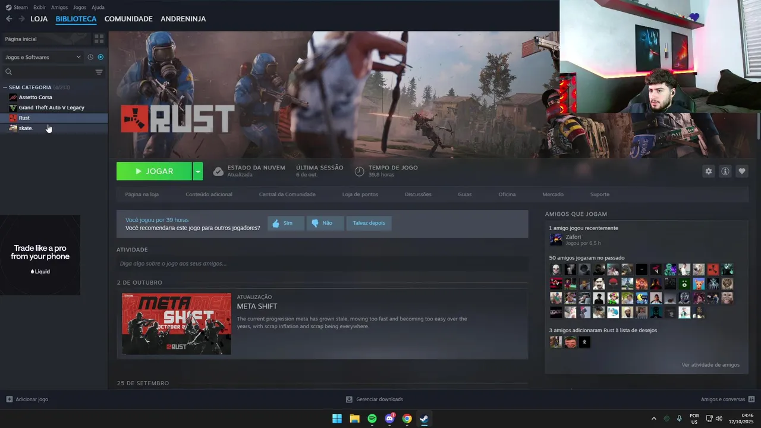Viewport: 761px width, 428px height.
Task: Click the library search magnifier icon
Action: coord(9,72)
